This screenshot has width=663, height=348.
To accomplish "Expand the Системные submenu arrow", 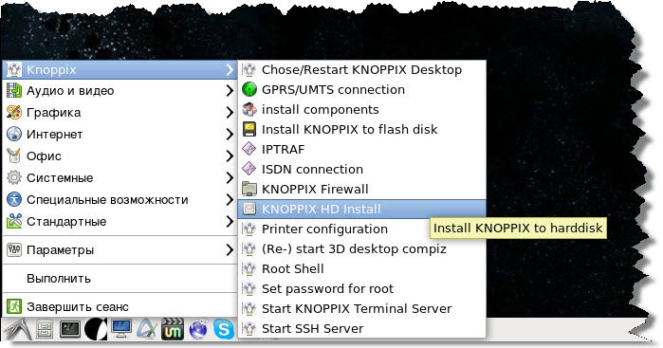I will click(x=230, y=177).
